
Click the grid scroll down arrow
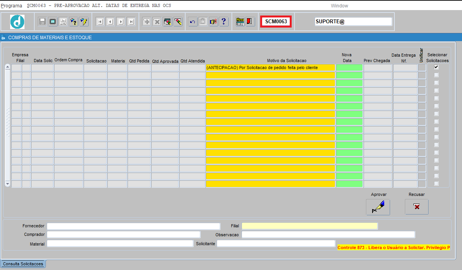coord(8,184)
